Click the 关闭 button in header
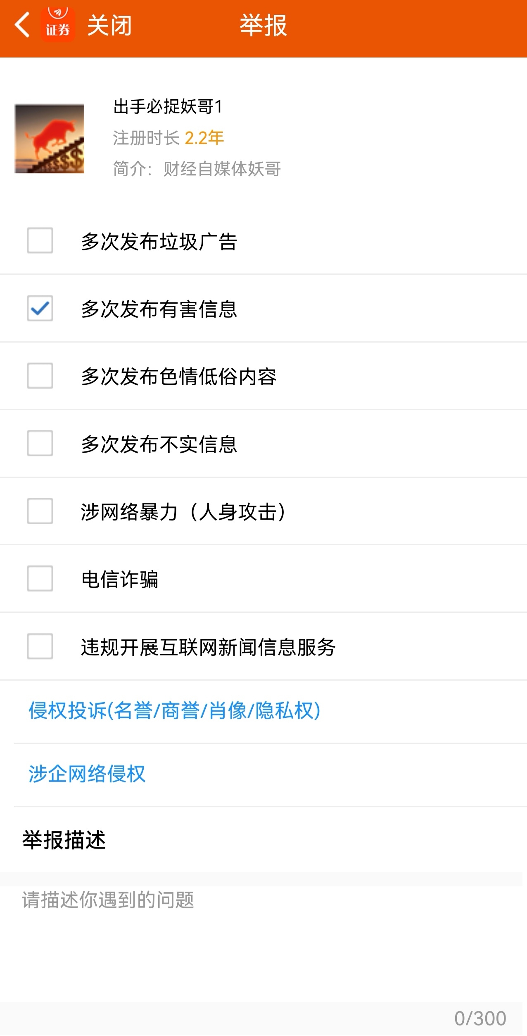 [x=109, y=25]
